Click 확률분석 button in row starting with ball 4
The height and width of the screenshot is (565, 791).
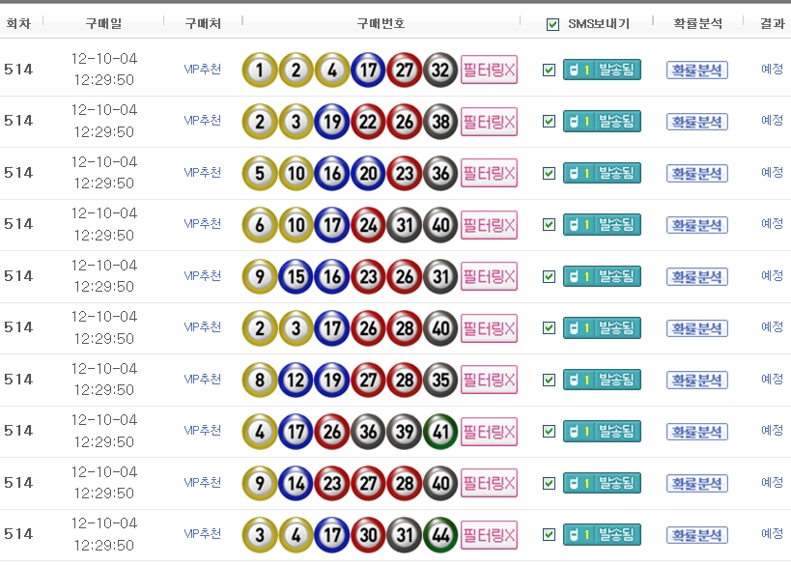click(696, 432)
